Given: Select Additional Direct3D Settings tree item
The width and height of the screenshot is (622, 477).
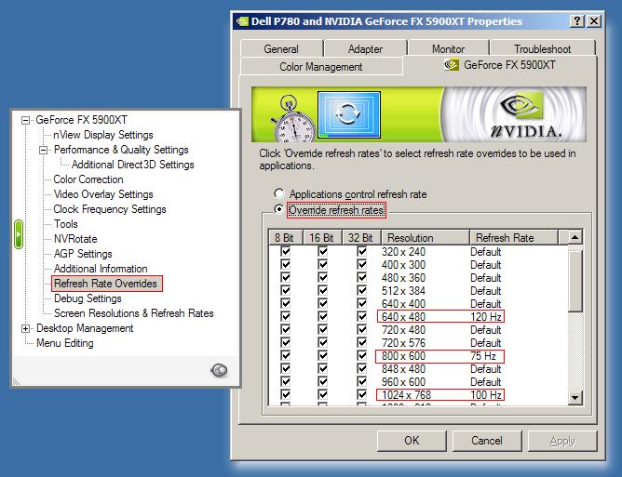Looking at the screenshot, I should point(133,165).
